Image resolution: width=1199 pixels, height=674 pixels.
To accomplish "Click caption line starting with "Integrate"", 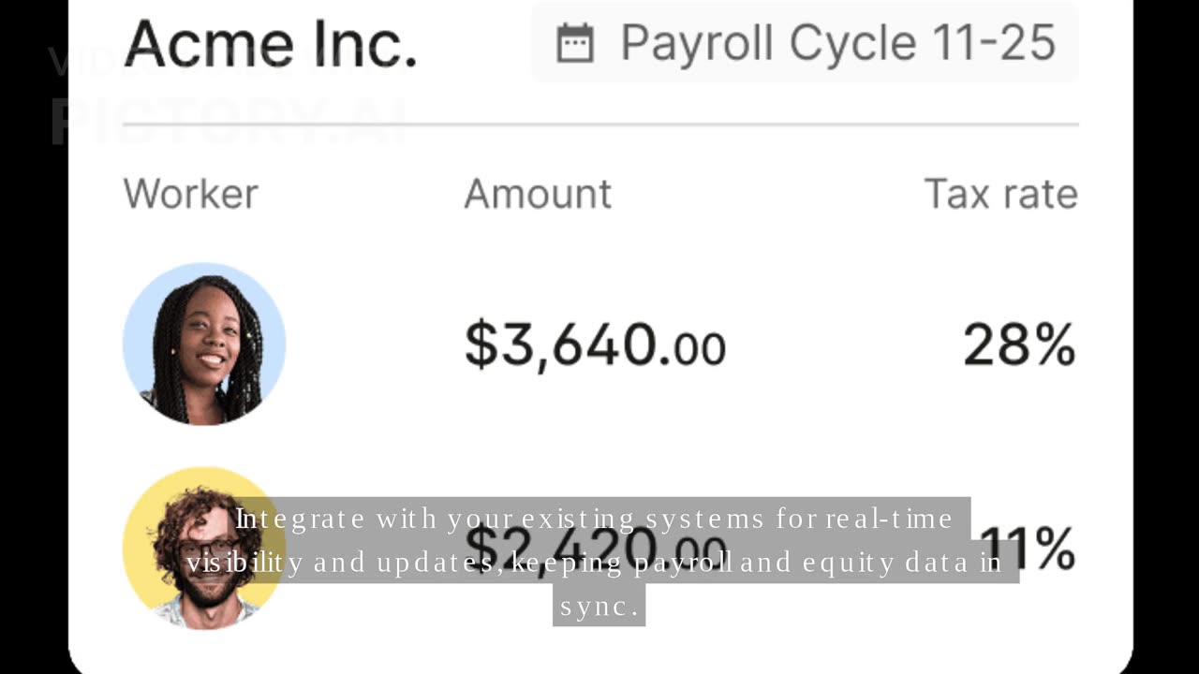I will pos(594,519).
